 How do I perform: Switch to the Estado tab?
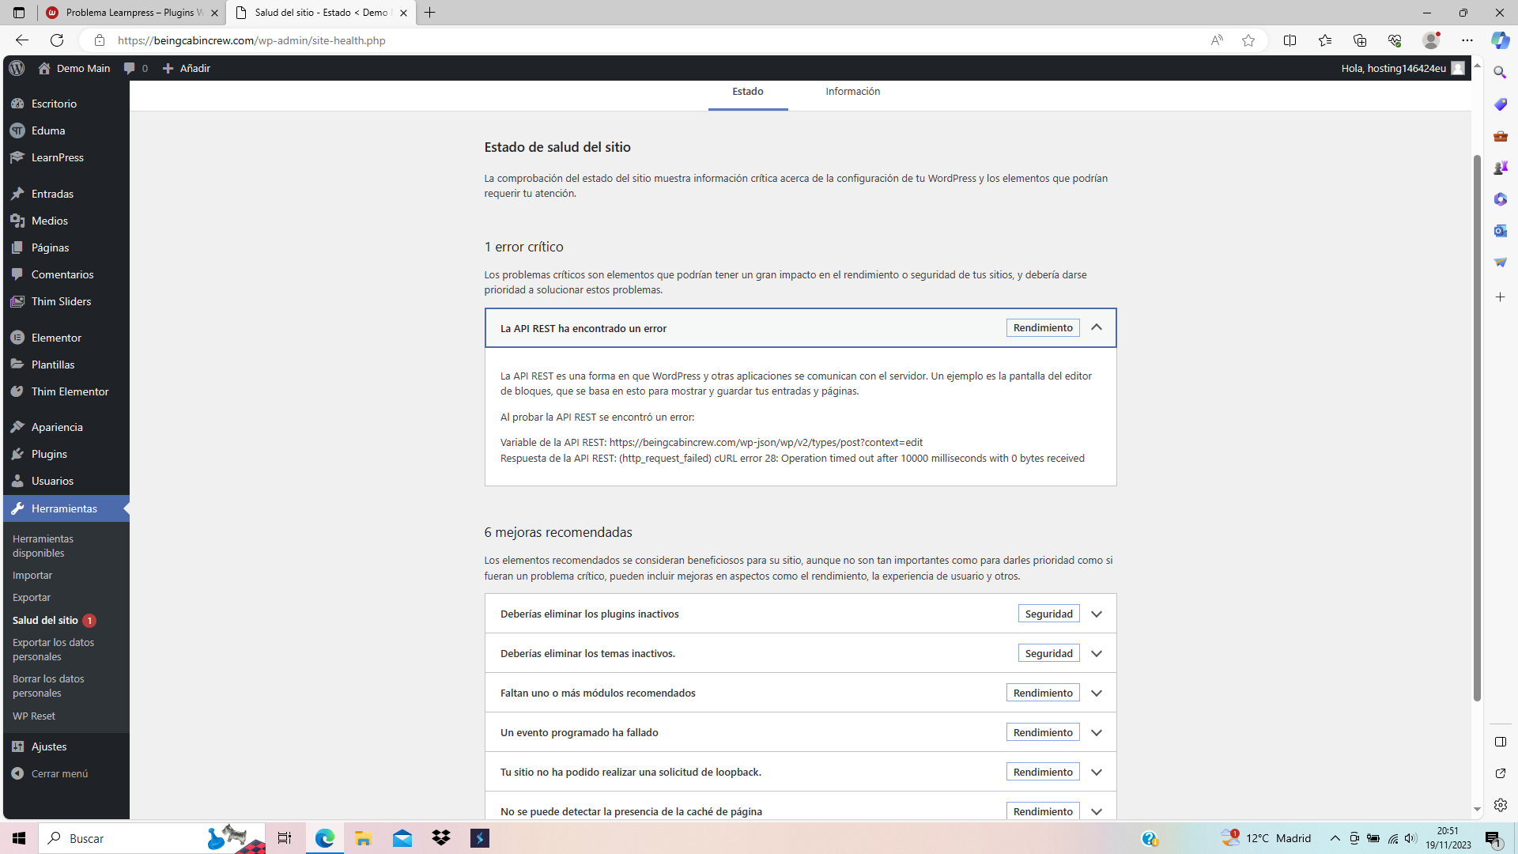coord(748,93)
